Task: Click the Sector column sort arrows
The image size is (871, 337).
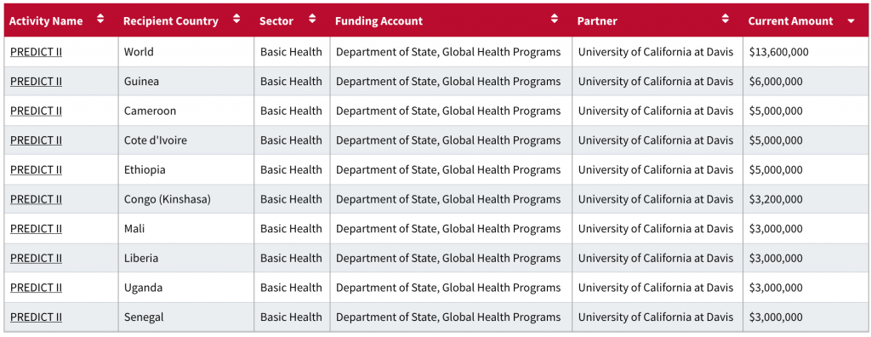Action: [x=312, y=19]
